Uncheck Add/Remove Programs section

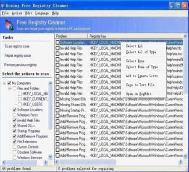pyautogui.click(x=14, y=136)
